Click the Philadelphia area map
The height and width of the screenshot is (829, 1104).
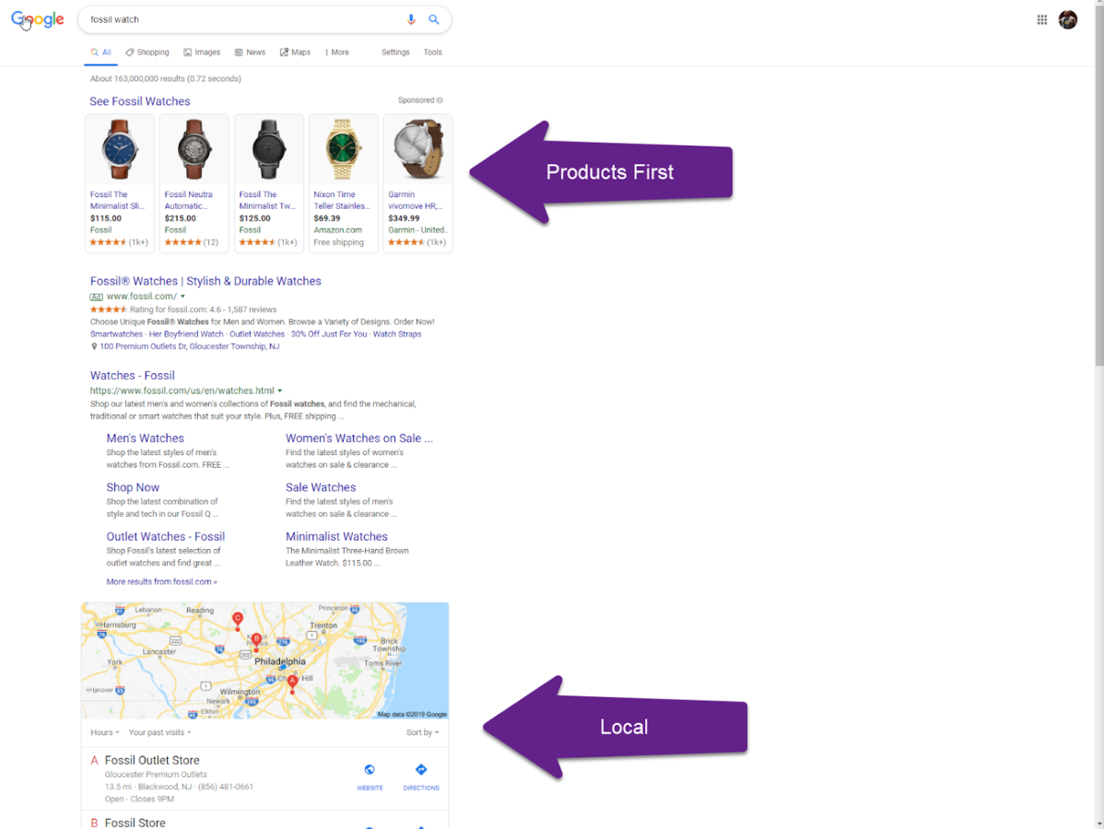point(264,660)
